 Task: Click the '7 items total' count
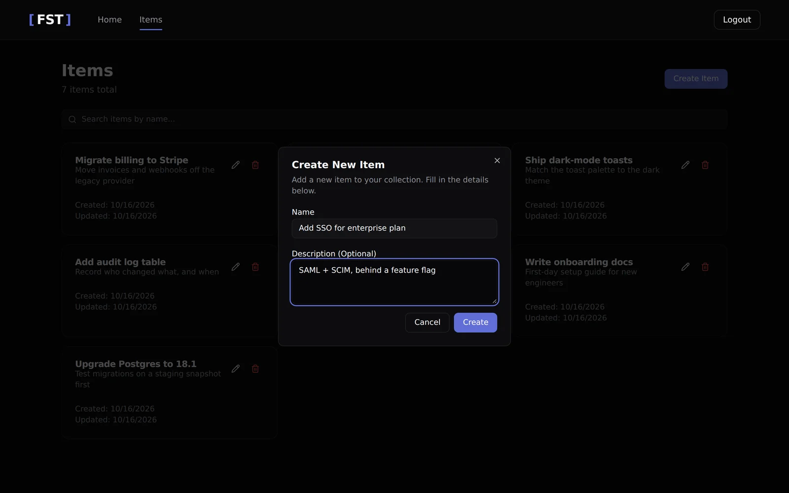(x=89, y=90)
